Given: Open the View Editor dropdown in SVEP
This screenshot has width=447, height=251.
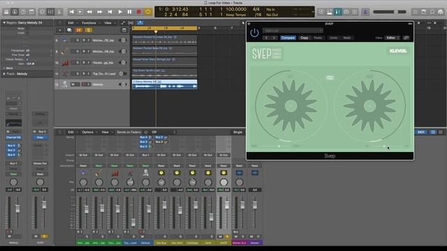Looking at the screenshot, I should tap(393, 38).
